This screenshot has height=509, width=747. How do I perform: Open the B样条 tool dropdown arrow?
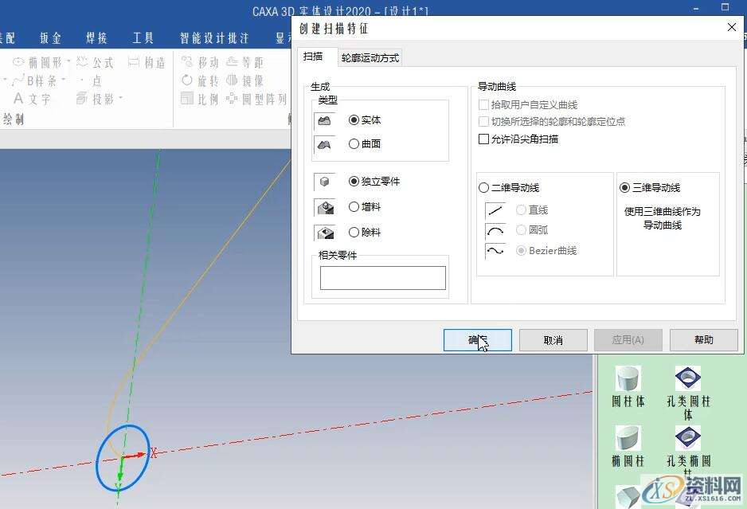pos(64,79)
